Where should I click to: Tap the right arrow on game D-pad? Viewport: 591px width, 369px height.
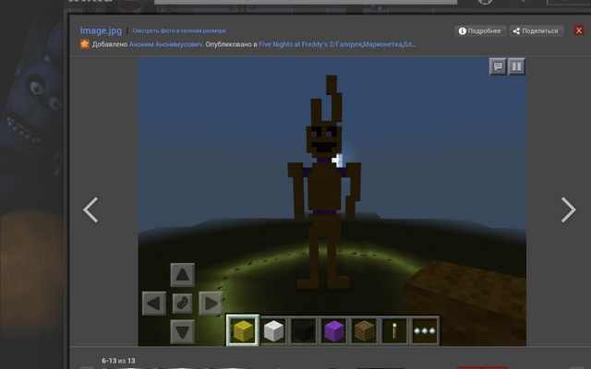coord(211,304)
